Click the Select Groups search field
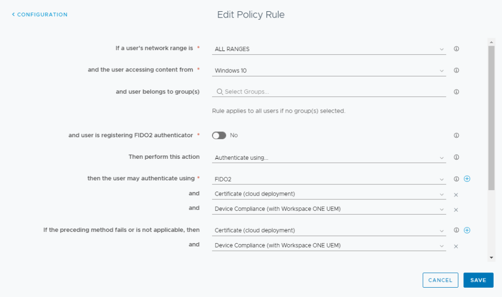 pos(329,92)
